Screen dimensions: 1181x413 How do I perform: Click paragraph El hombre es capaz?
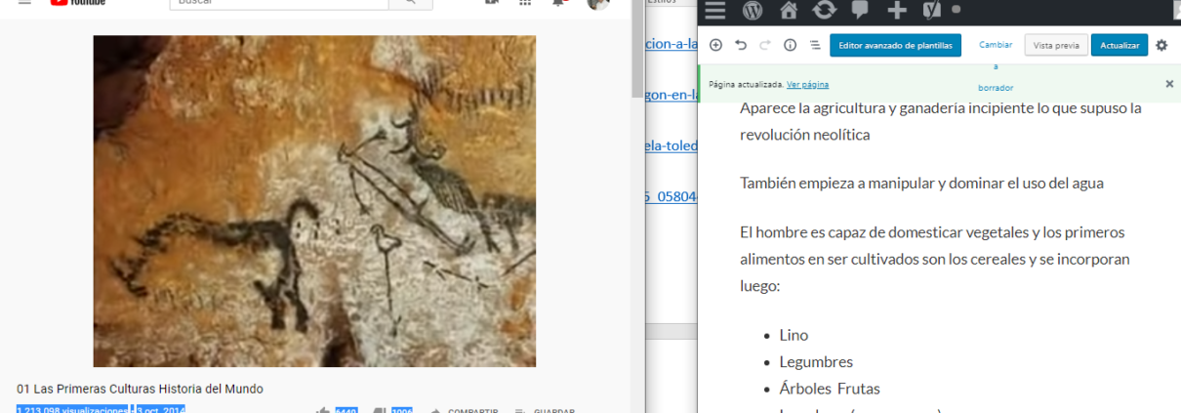[935, 261]
